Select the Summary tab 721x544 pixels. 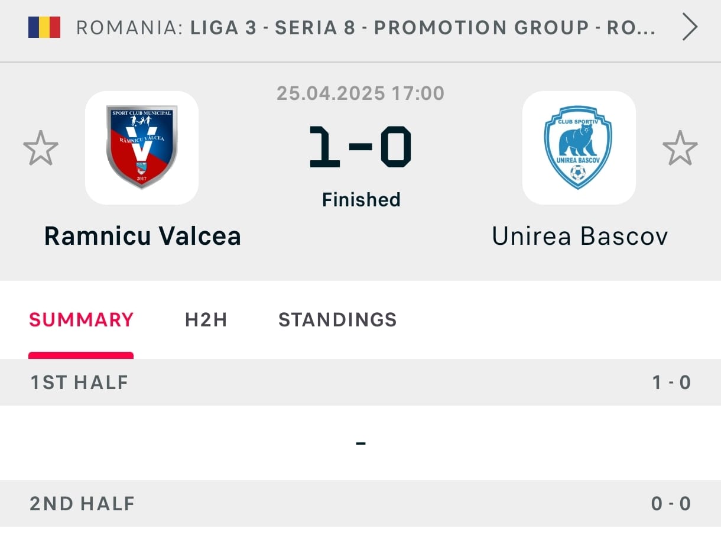tap(82, 320)
